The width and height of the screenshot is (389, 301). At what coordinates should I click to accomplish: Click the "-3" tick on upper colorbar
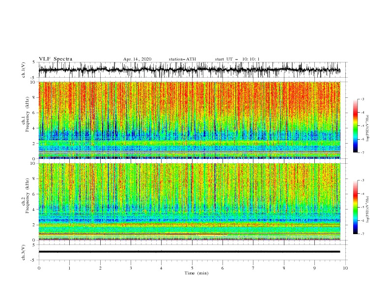click(362, 99)
